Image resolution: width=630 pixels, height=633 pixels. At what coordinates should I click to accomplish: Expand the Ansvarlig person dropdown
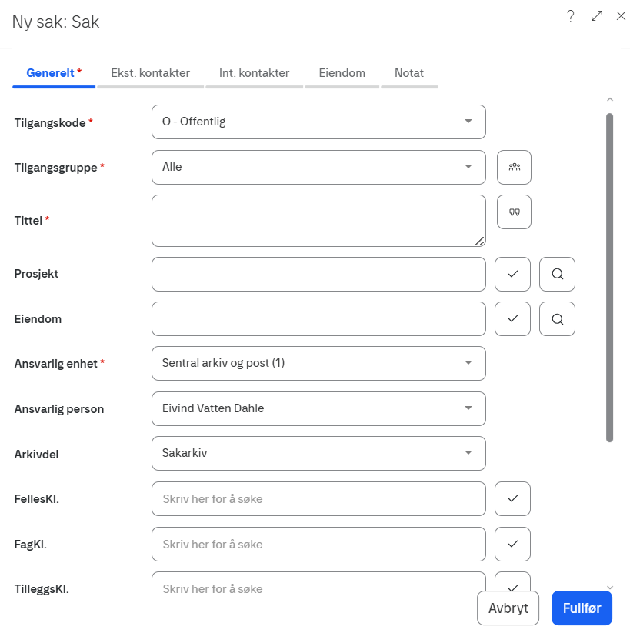318,408
